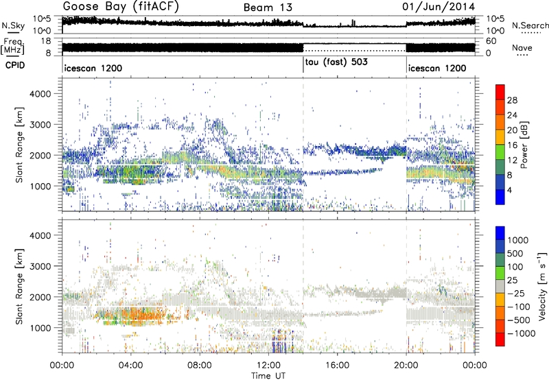Click the 'Goose Bay (fitACF)' plot title
This screenshot has width=549, height=380.
point(121,7)
